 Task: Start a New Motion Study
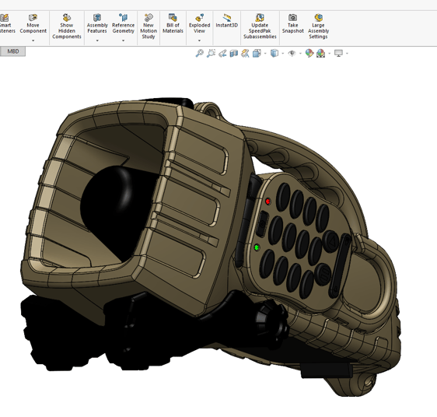[149, 26]
